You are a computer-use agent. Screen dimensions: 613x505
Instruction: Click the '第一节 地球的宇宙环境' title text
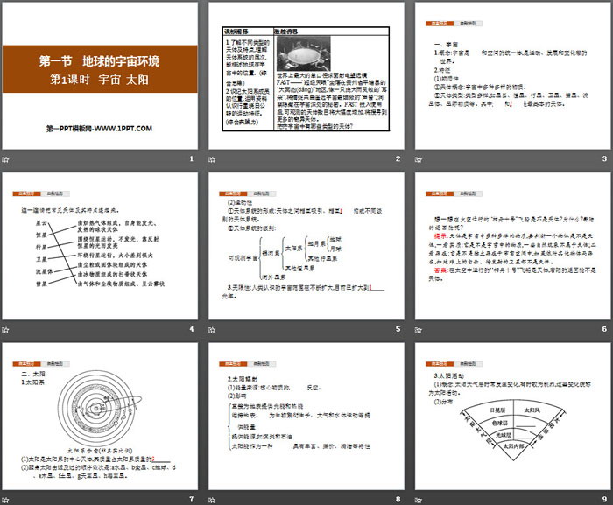tap(99, 61)
